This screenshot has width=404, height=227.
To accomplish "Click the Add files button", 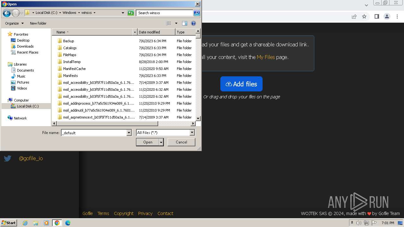I will (241, 84).
